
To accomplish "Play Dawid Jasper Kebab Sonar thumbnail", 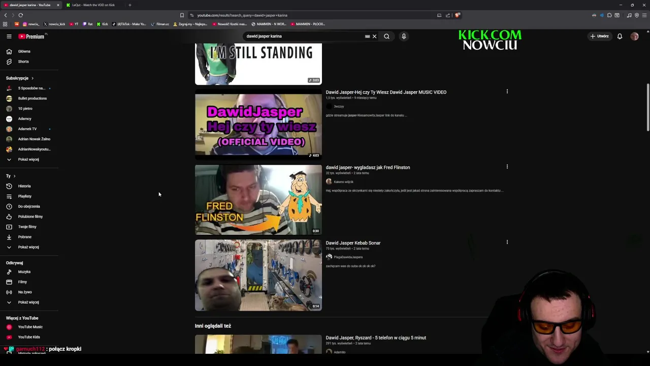I will click(258, 275).
